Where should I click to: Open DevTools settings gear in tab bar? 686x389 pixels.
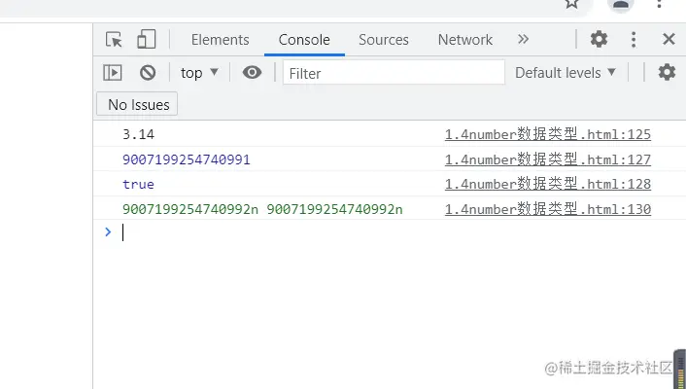[x=599, y=39]
